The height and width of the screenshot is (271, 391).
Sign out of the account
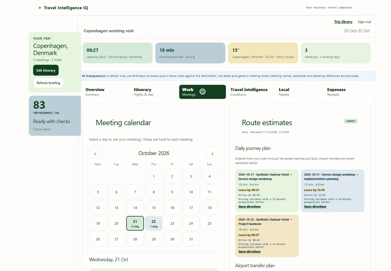click(364, 22)
